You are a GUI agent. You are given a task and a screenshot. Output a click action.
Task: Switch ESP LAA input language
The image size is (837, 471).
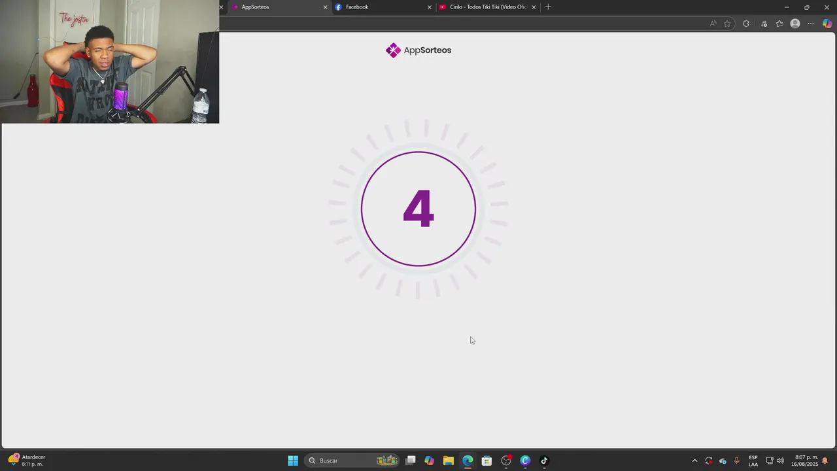[x=753, y=461]
